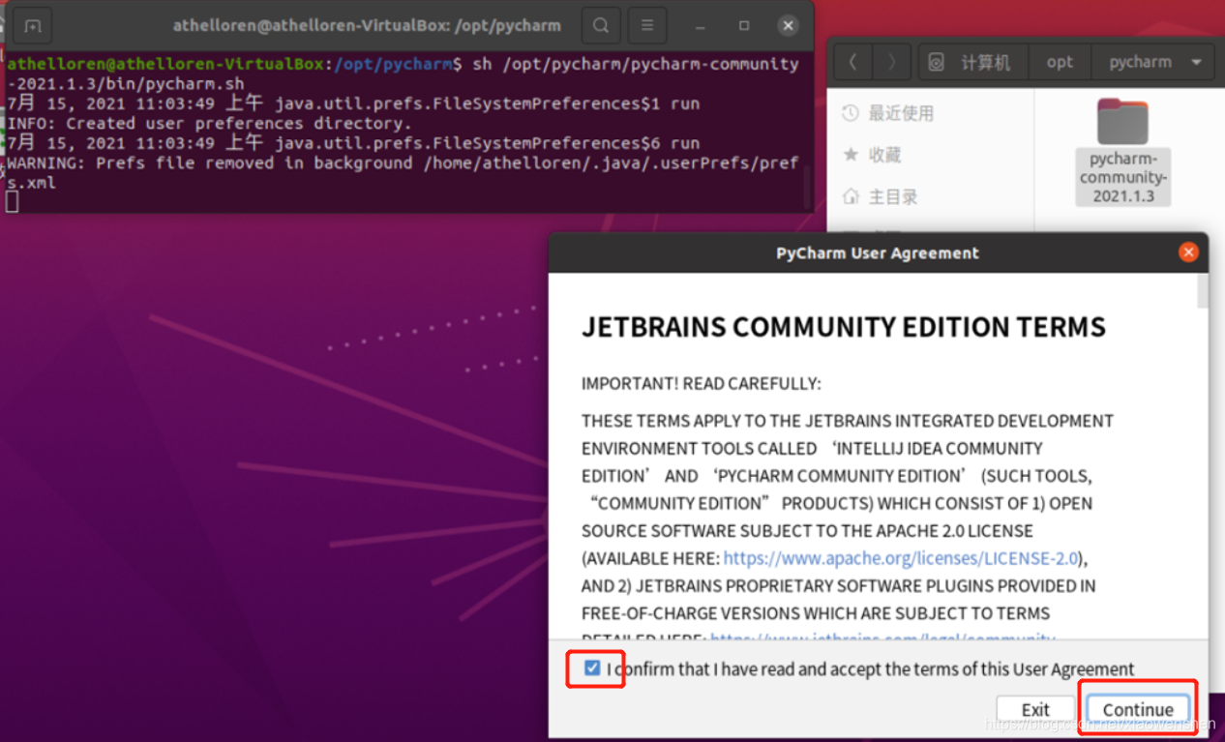
Task: Select 最近使用 in file manager sidebar
Action: [888, 113]
